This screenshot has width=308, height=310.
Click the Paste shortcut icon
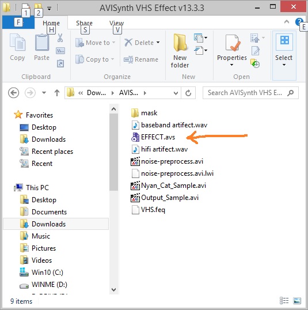coord(60,63)
